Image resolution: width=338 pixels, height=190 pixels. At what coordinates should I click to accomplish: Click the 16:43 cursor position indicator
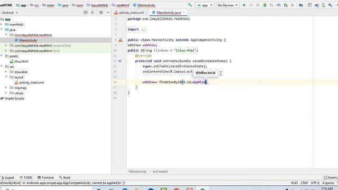pyautogui.click(x=294, y=183)
